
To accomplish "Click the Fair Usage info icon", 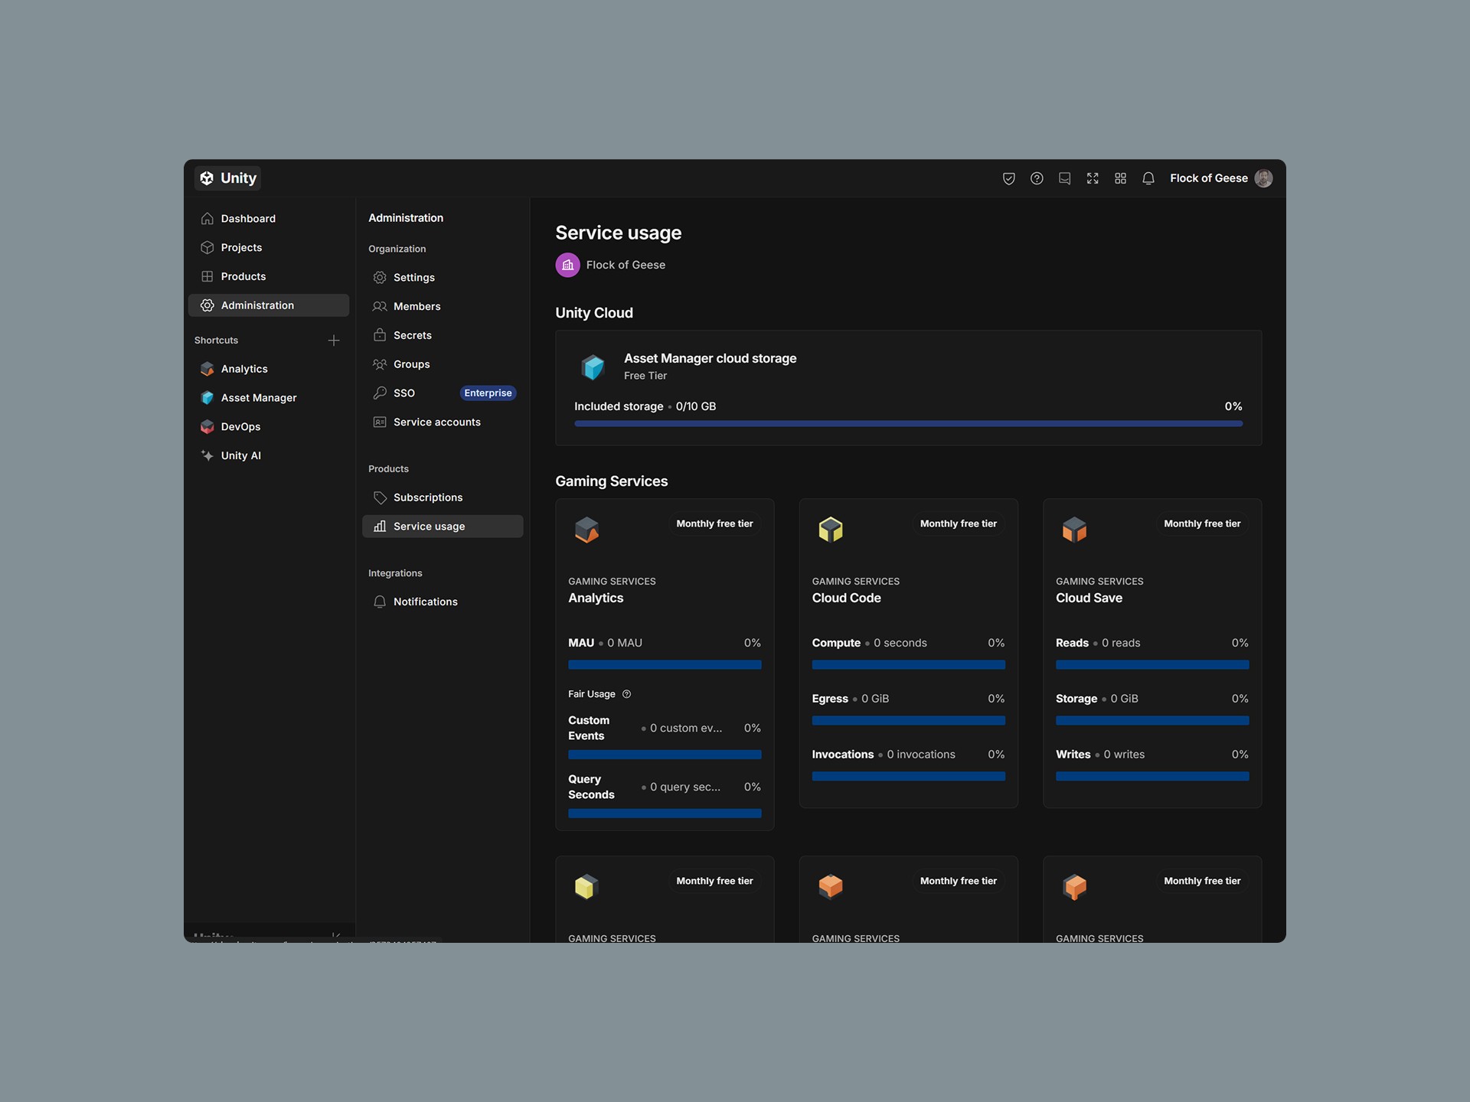I will pyautogui.click(x=626, y=694).
